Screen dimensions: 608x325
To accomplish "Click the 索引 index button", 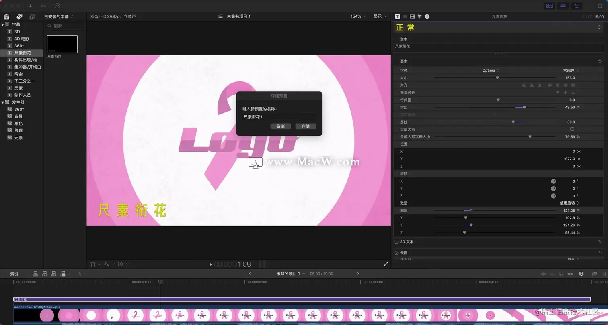I will tap(14, 274).
